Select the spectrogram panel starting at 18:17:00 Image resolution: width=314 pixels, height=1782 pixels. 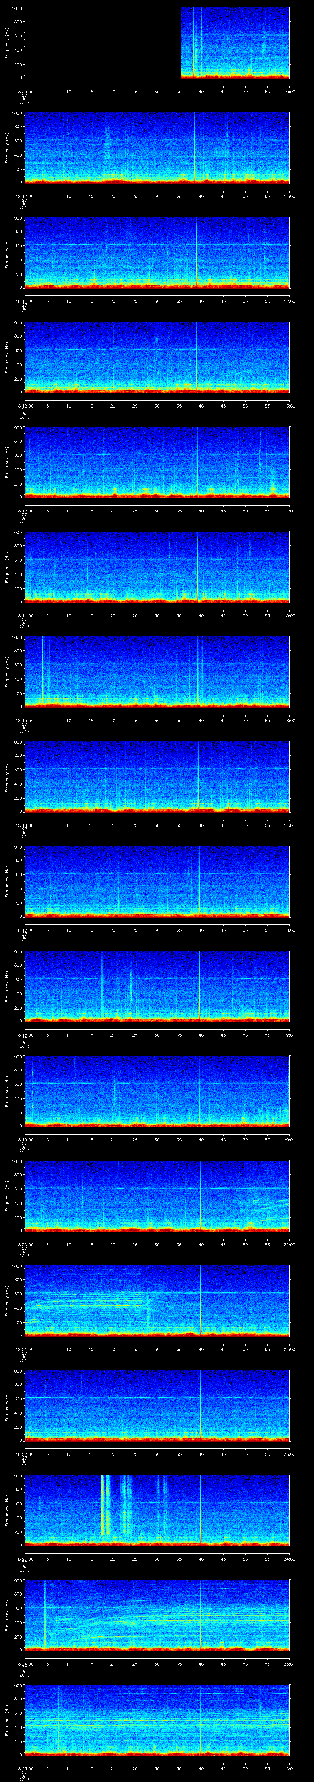[x=157, y=881]
